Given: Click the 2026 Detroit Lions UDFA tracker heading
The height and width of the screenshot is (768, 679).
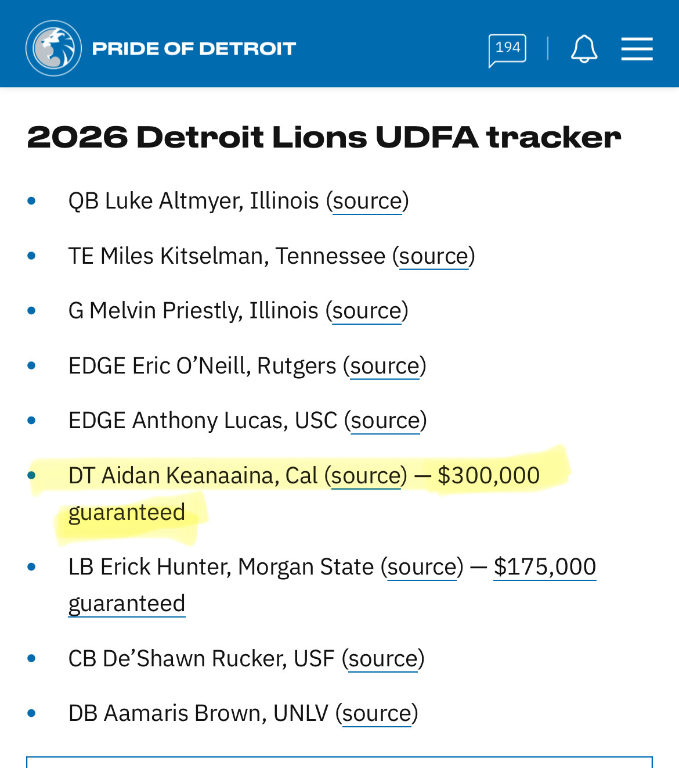Looking at the screenshot, I should point(324,137).
